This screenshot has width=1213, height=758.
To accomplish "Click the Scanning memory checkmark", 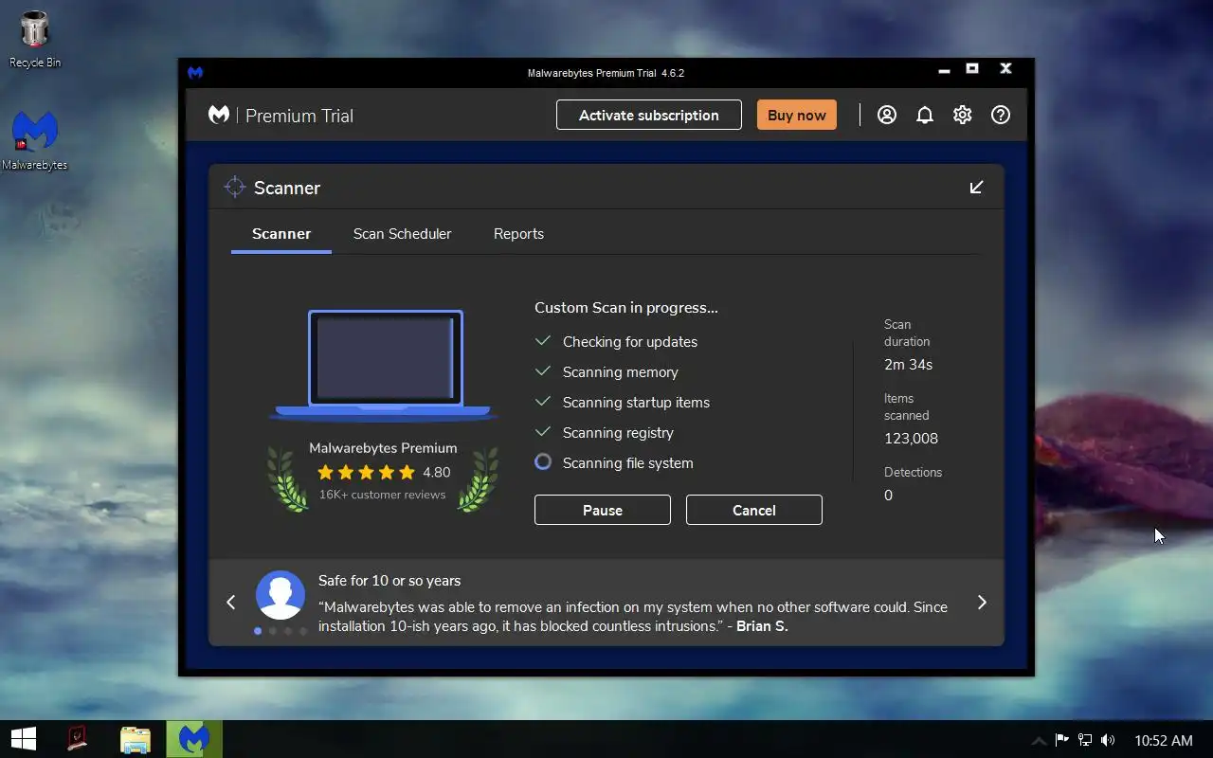I will (543, 371).
